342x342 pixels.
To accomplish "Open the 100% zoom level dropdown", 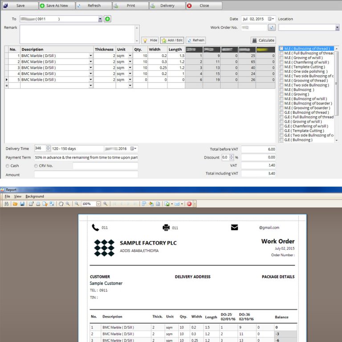I will pyautogui.click(x=98, y=204).
